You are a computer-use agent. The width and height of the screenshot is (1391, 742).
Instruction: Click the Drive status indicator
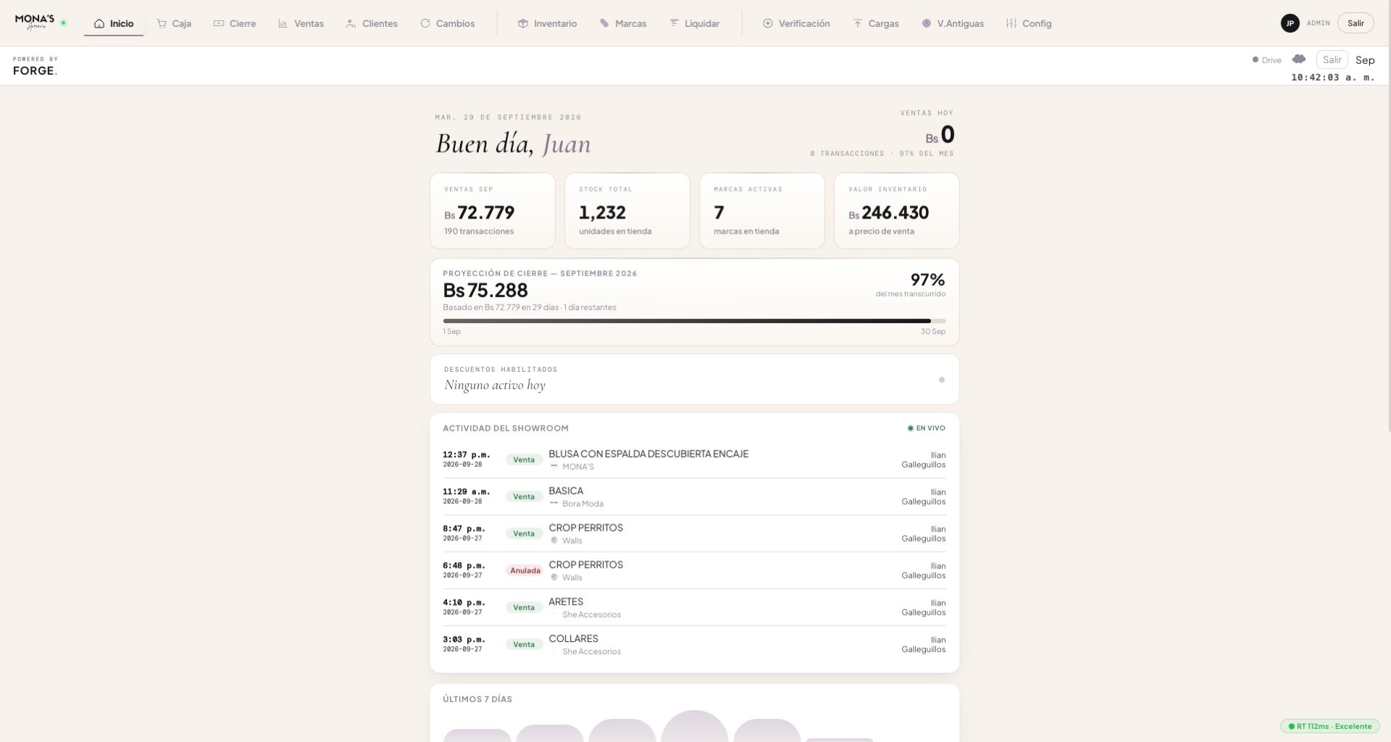pos(1267,60)
